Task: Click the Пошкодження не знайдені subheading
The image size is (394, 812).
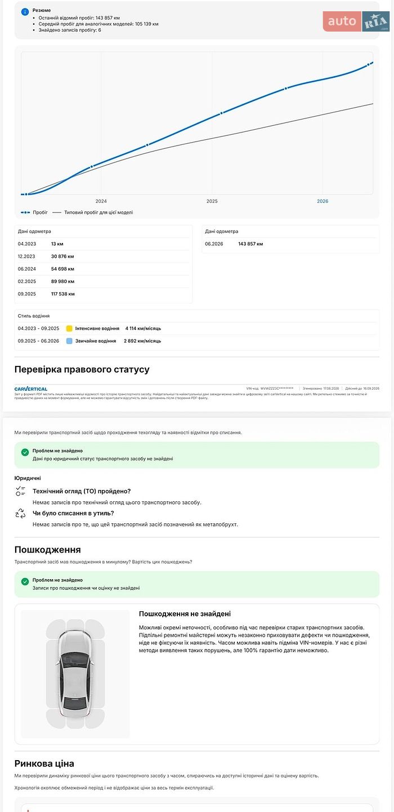Action: coord(185,614)
